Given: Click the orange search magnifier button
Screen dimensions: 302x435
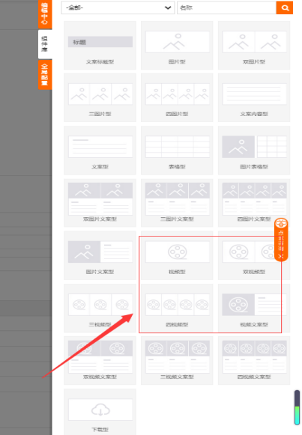Looking at the screenshot, I should [x=285, y=7].
